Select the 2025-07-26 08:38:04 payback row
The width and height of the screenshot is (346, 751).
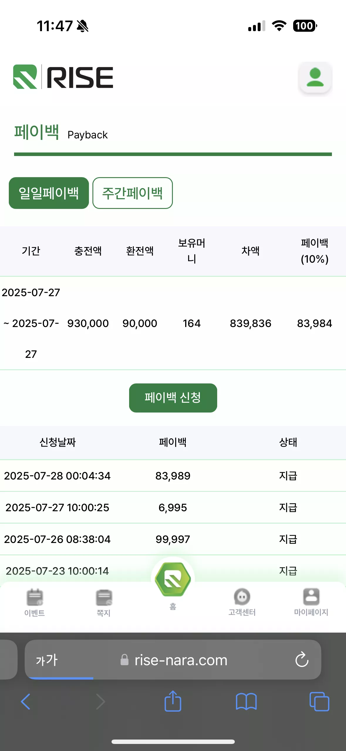coord(173,539)
